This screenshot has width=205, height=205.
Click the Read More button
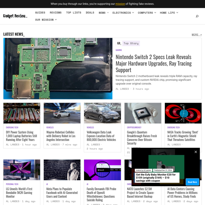(192, 182)
